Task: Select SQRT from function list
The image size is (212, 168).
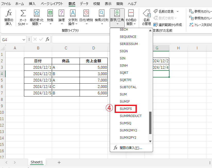Action: (124, 73)
